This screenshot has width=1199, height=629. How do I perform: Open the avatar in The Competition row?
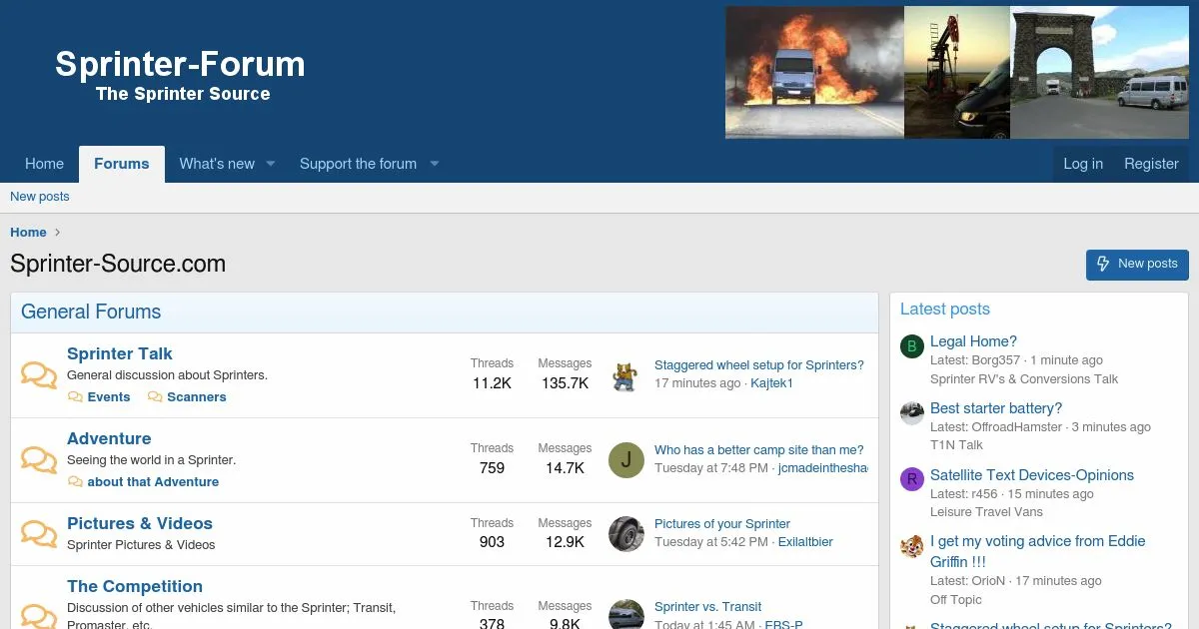[626, 614]
